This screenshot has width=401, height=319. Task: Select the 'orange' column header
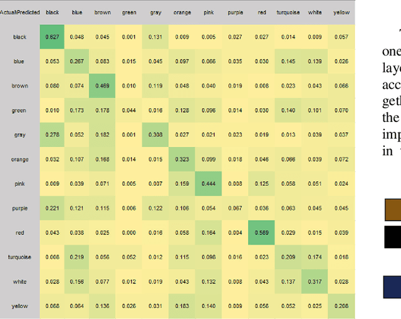coord(182,13)
